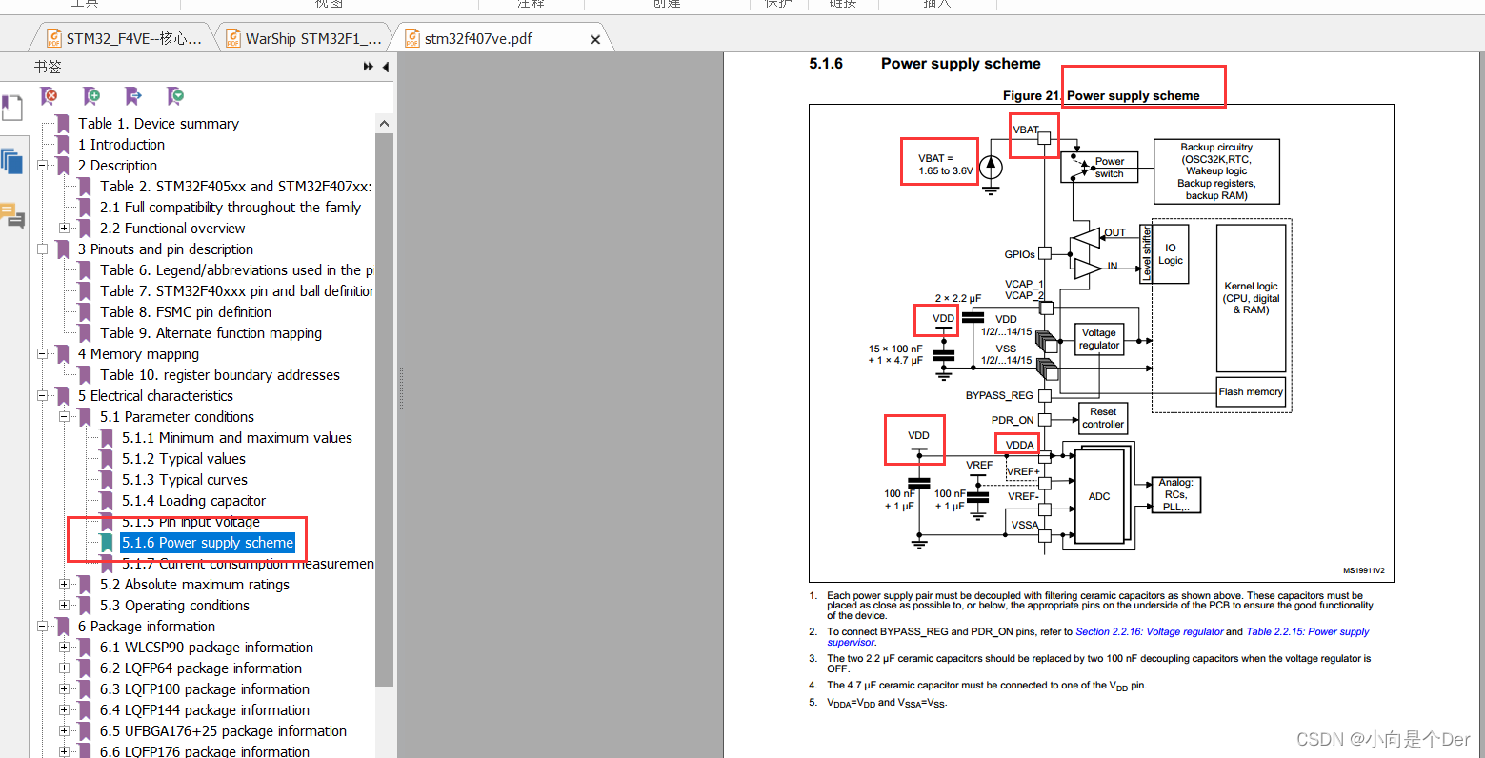
Task: Collapse the 5.1 Parameter conditions node
Action: [x=64, y=417]
